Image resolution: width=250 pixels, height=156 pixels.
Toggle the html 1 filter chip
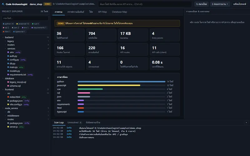7,32
